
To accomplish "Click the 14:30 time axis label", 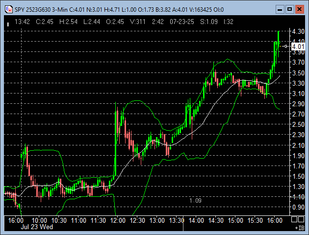I will point(216,220).
